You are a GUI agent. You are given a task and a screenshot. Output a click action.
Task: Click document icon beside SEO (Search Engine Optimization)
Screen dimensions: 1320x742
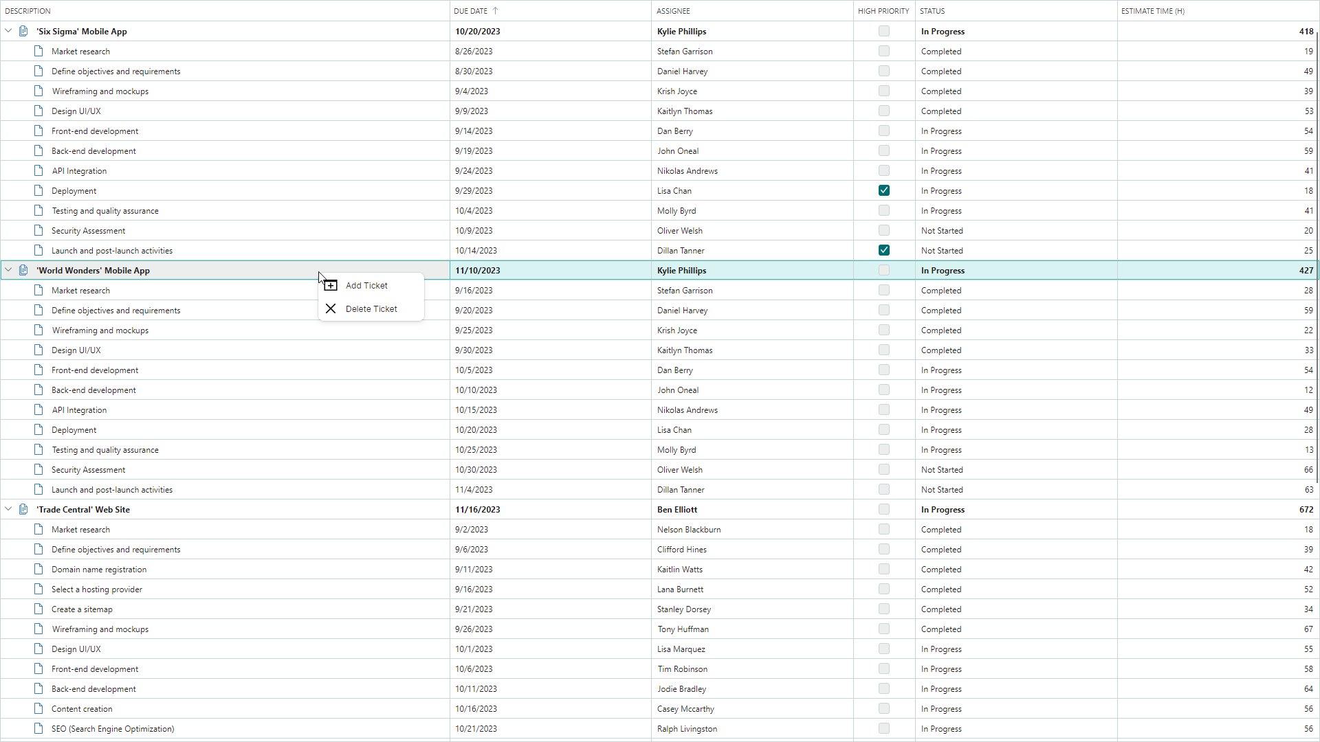pos(38,729)
